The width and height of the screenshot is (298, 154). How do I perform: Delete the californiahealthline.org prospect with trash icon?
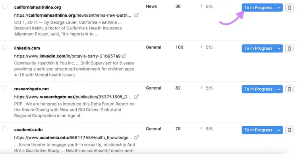[289, 8]
